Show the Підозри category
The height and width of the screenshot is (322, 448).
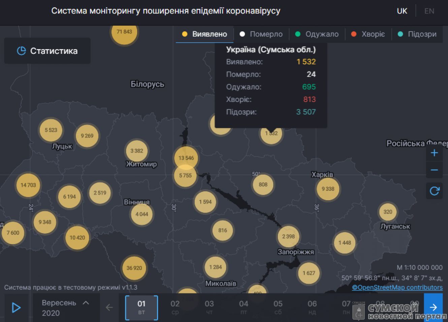tap(417, 34)
